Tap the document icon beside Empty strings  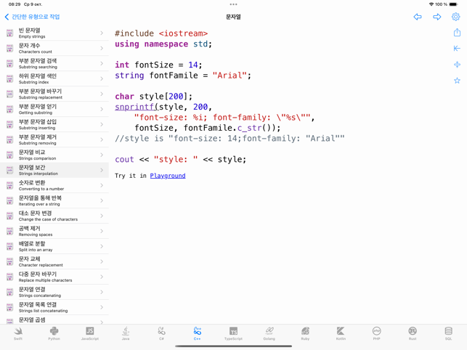(x=10, y=33)
